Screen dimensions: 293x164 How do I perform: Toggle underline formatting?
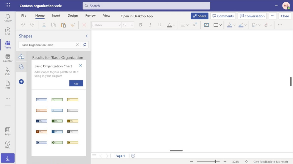point(160,25)
